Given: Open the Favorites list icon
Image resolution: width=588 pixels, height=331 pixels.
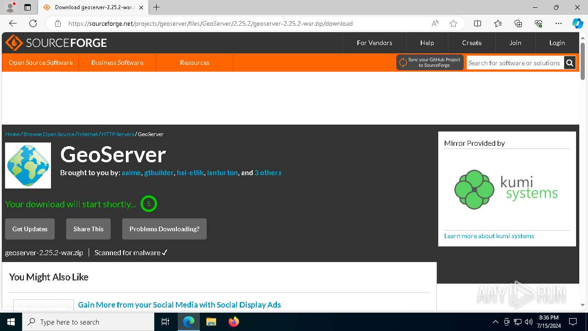Looking at the screenshot, I should 498,23.
